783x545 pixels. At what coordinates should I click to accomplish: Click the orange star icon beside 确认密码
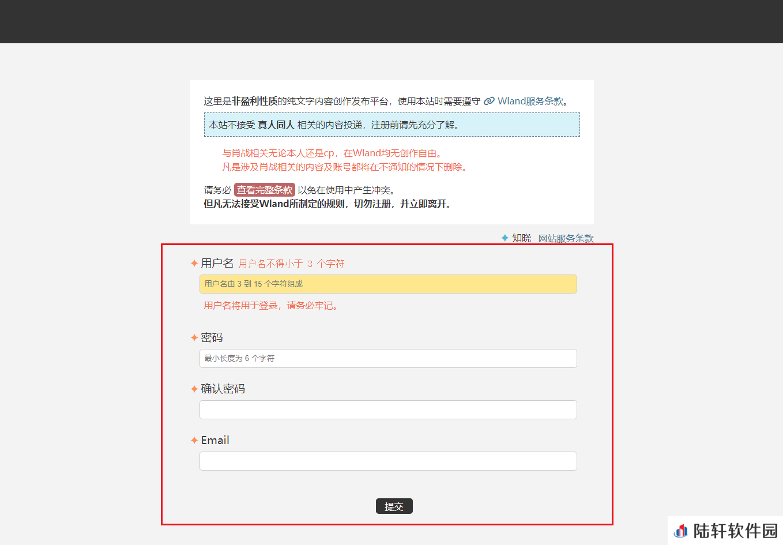(194, 389)
